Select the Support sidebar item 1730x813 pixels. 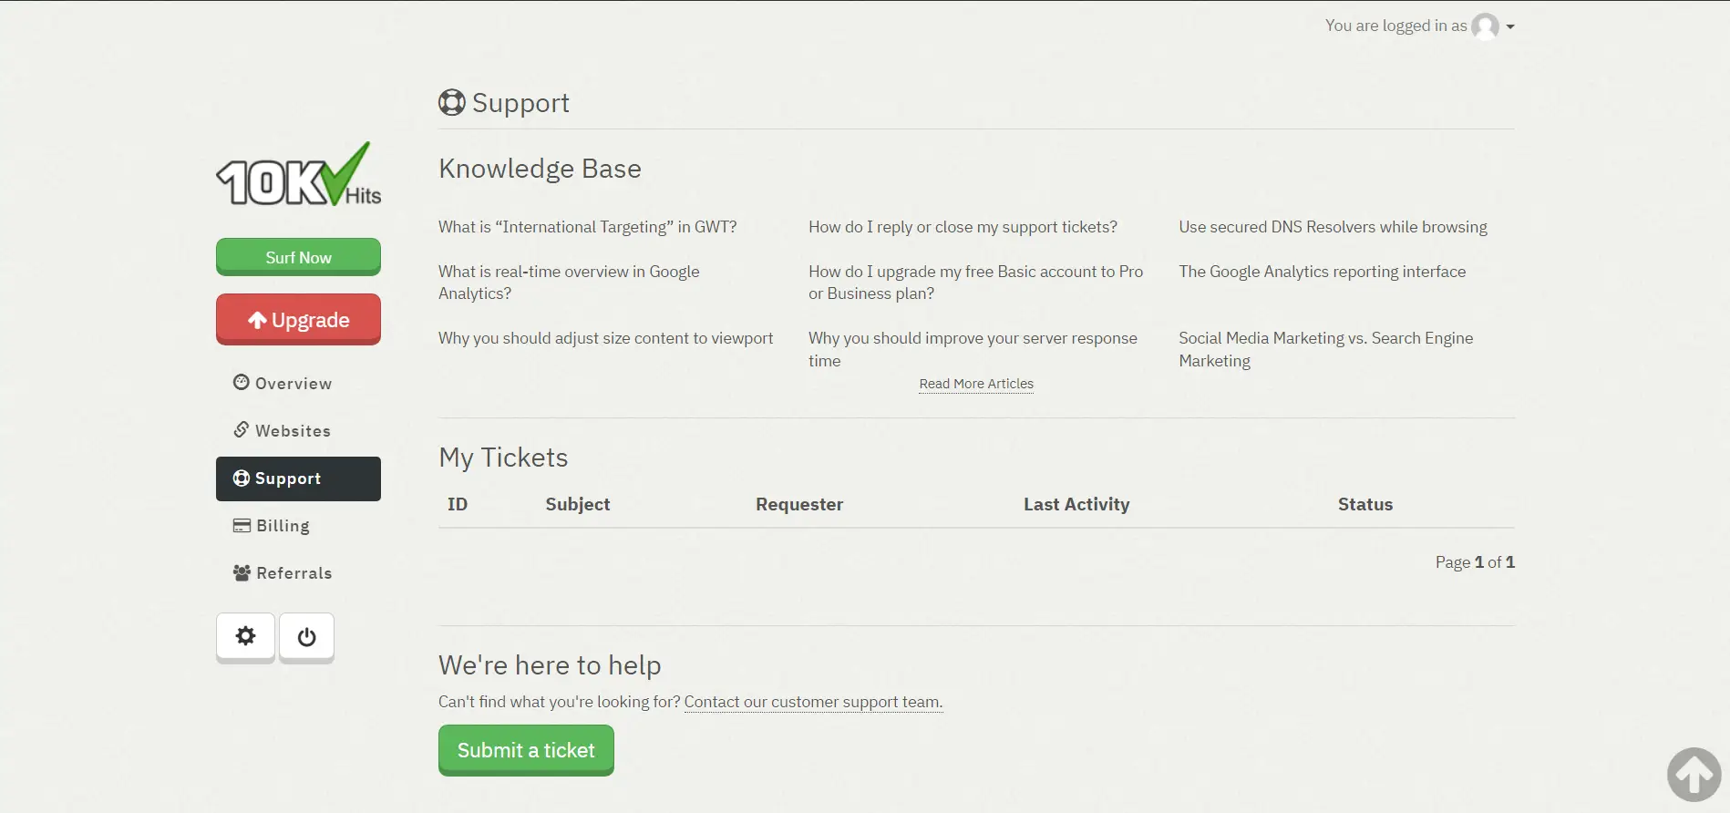(298, 479)
